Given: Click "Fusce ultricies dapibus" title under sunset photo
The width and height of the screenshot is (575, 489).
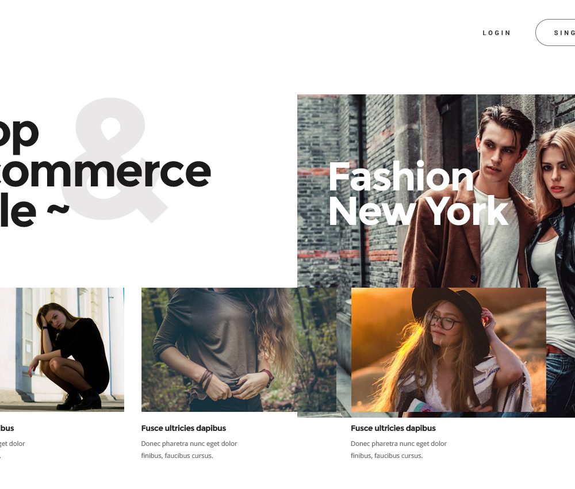Looking at the screenshot, I should [x=393, y=428].
